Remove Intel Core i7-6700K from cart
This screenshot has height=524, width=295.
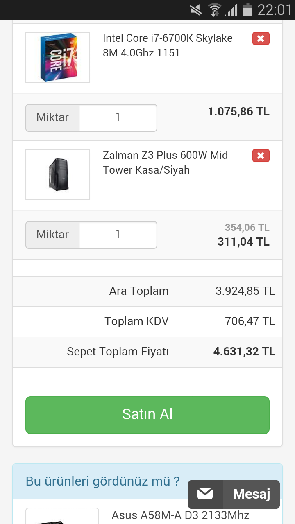(261, 39)
